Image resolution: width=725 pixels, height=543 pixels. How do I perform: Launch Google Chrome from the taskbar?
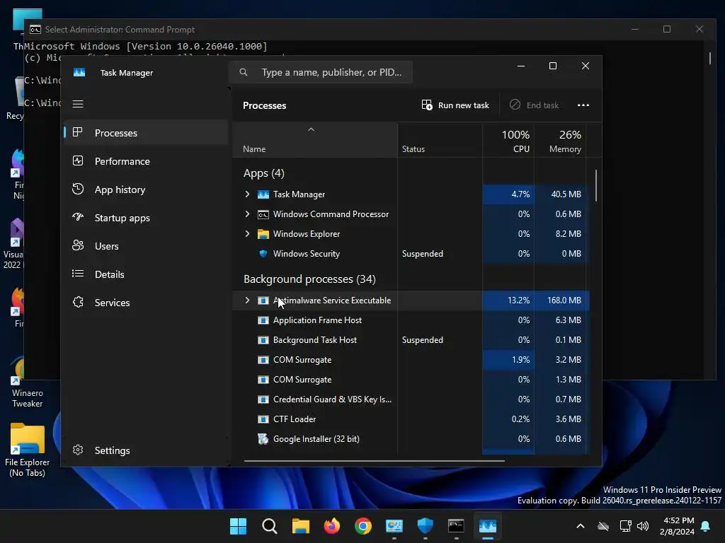[363, 526]
